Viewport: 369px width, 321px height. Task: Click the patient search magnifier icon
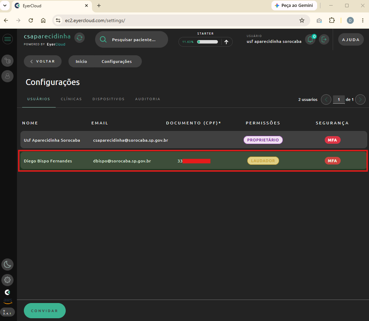[x=103, y=39]
